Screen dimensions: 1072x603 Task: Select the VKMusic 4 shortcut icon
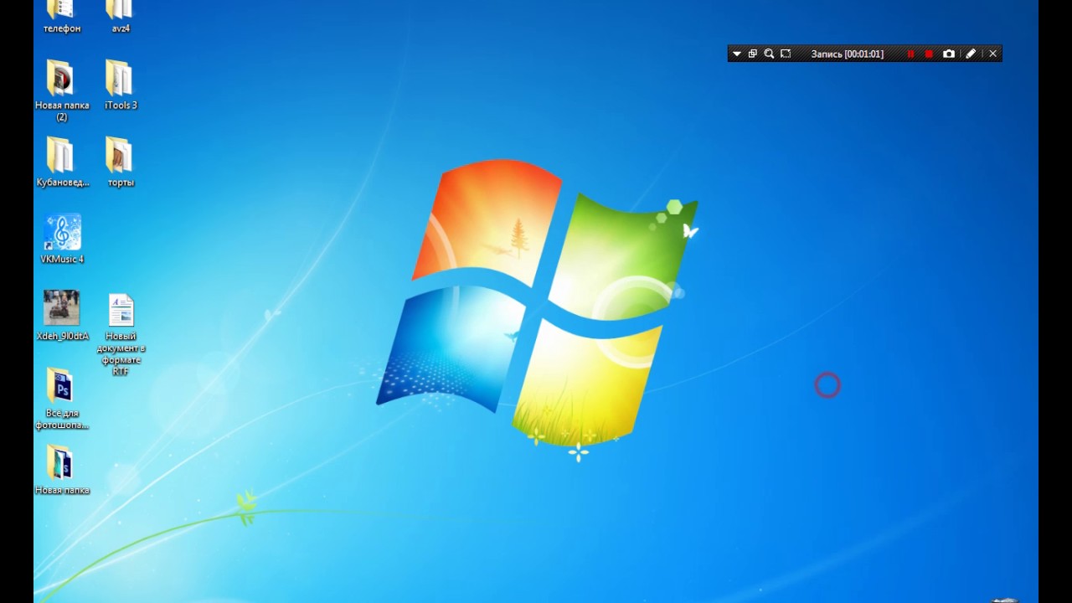tap(62, 233)
